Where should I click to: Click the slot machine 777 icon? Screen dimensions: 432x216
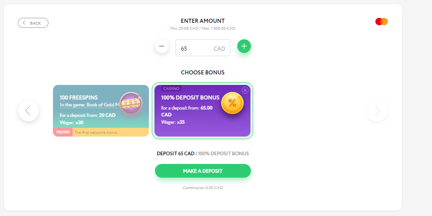131,104
